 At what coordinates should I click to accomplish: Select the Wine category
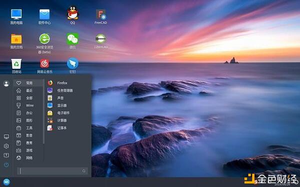coord(28,105)
